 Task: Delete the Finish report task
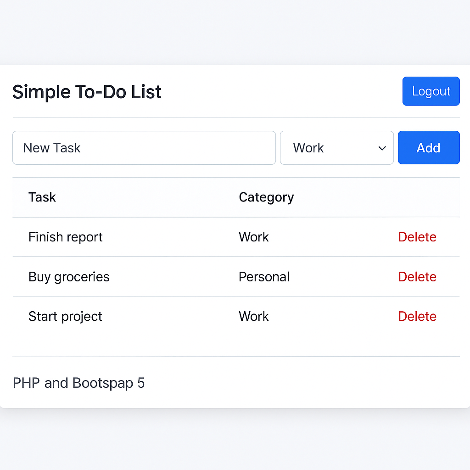point(417,237)
